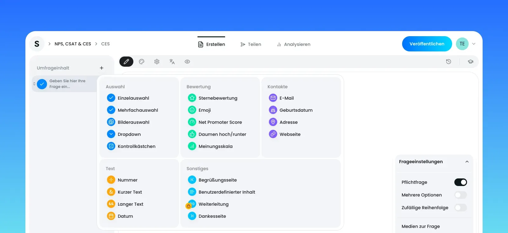Click the lock badge on Weiterleitung
508x233 pixels.
(188, 206)
